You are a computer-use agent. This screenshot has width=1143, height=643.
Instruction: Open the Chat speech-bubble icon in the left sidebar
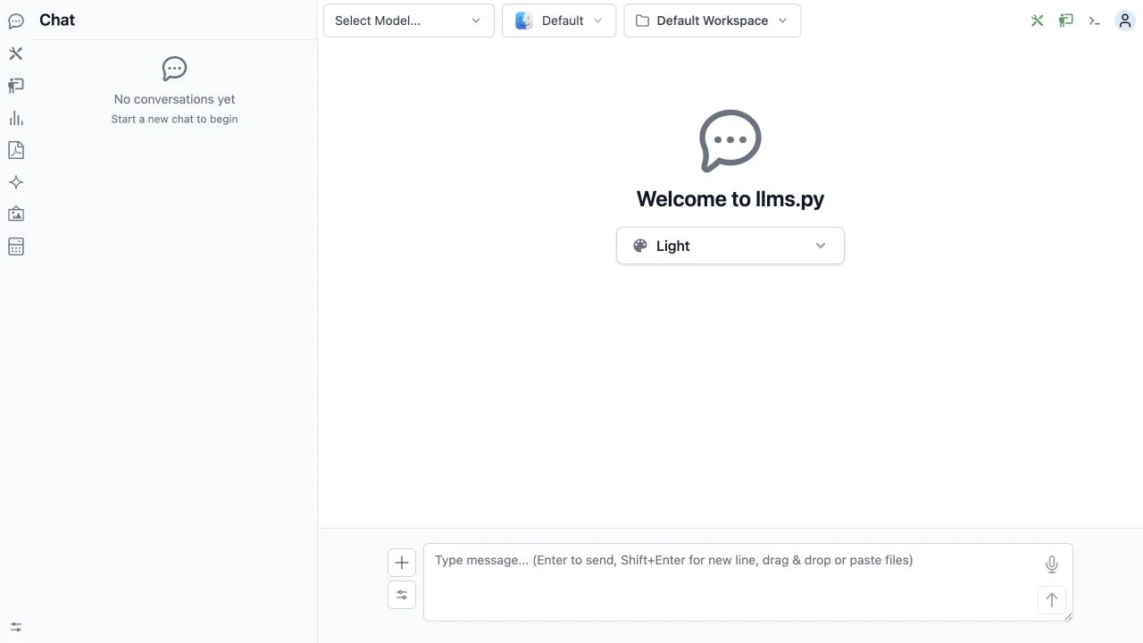[x=16, y=21]
